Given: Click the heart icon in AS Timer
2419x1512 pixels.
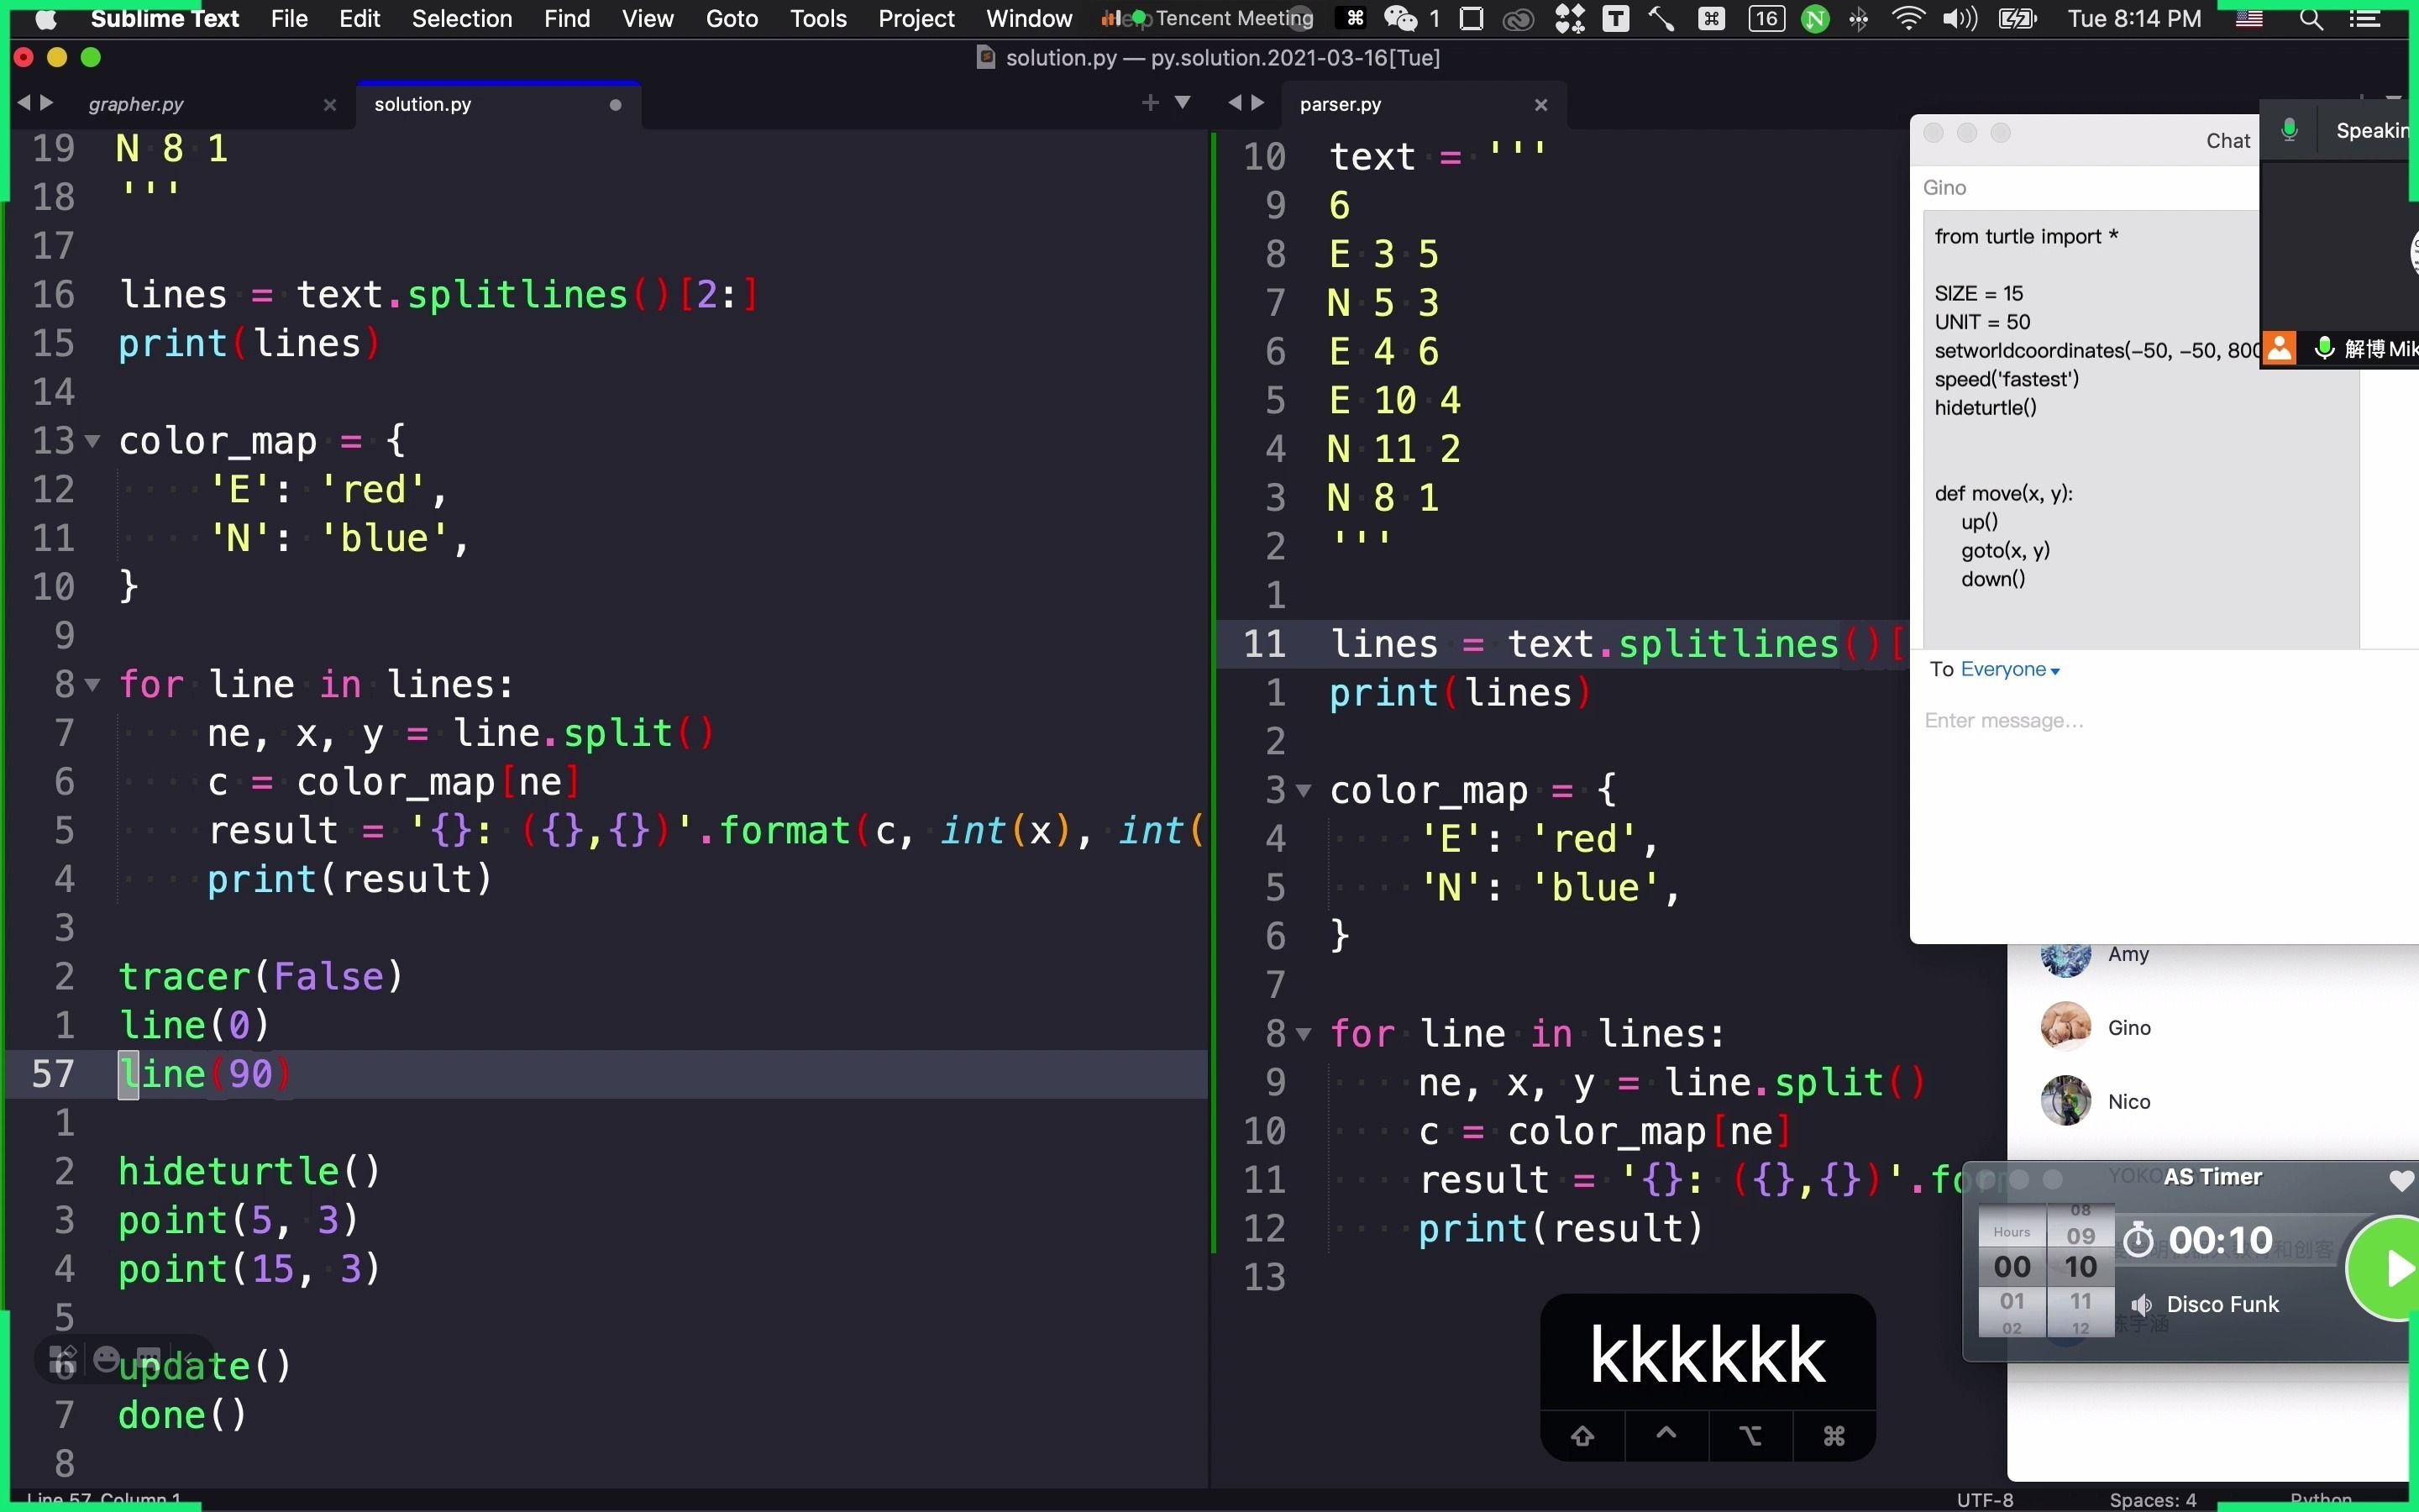Looking at the screenshot, I should (2400, 1180).
